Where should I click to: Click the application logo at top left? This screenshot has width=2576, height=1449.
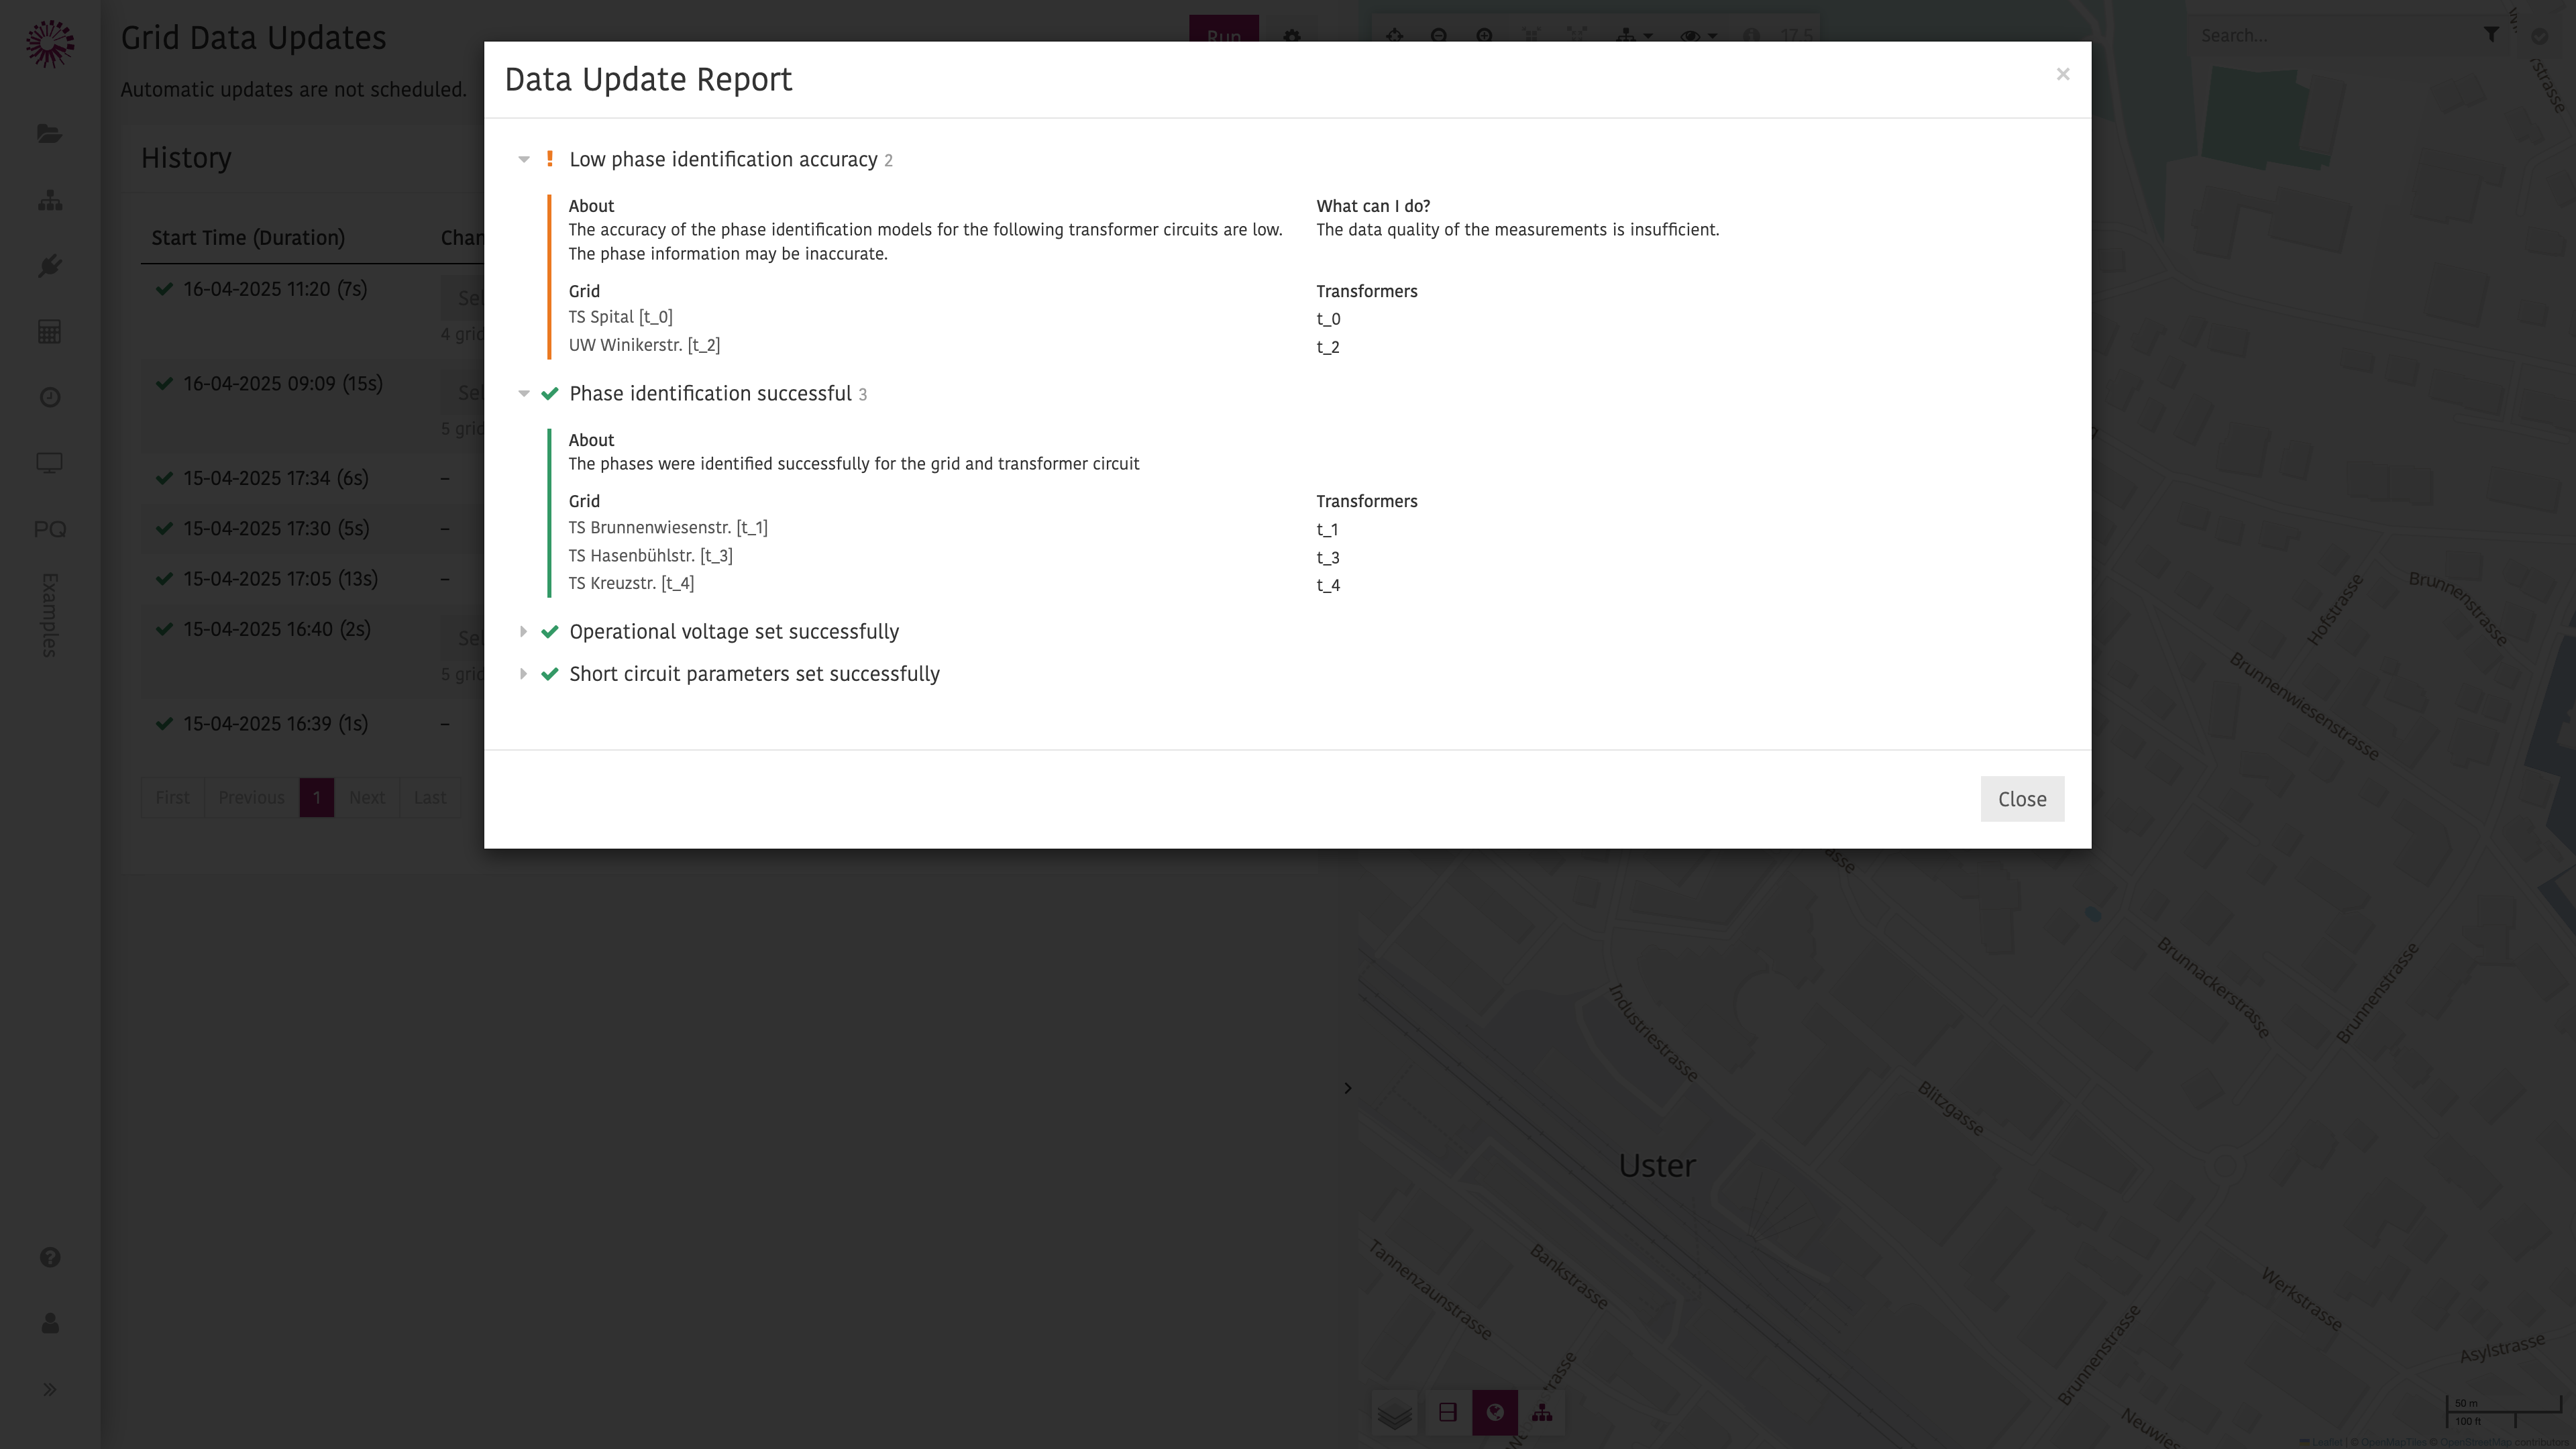coord(49,44)
